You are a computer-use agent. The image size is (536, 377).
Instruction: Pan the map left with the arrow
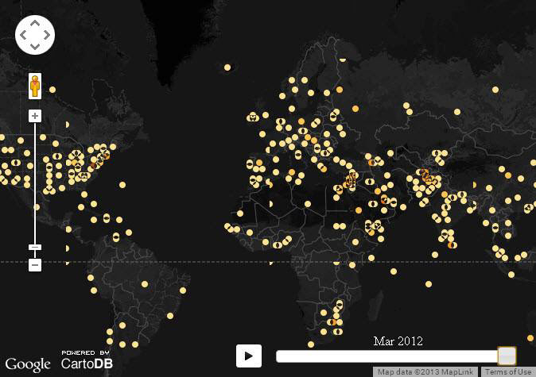click(23, 36)
